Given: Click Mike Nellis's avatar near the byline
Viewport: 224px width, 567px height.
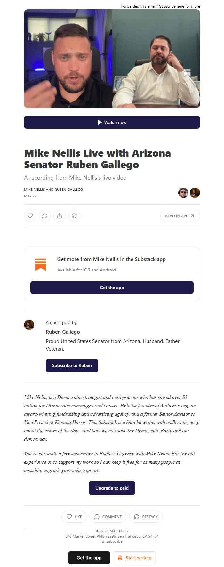Looking at the screenshot, I should click(x=183, y=193).
